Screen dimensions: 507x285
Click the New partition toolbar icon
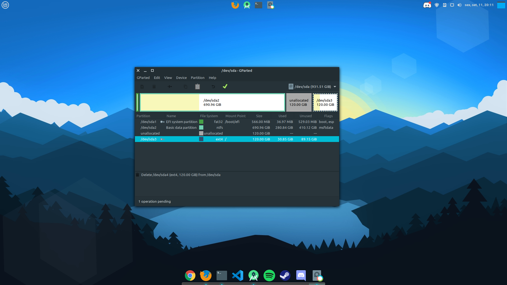142,87
